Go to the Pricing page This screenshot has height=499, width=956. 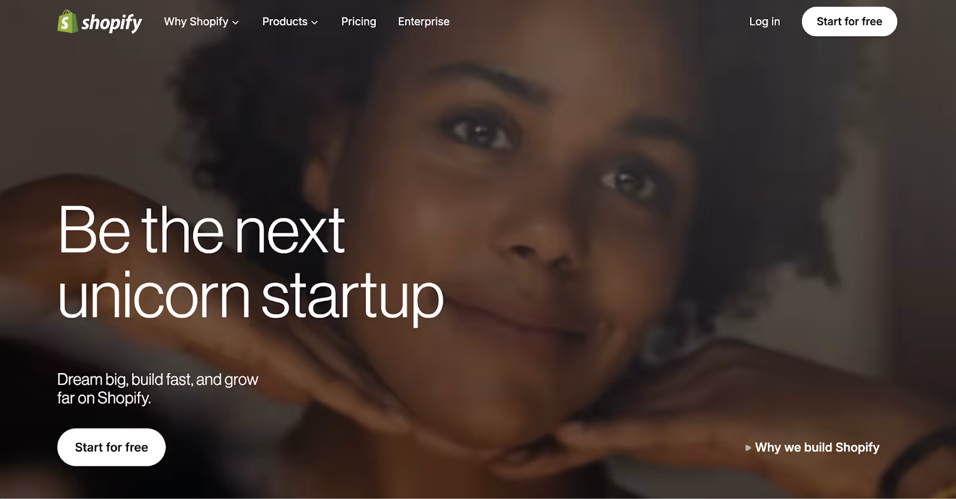click(358, 21)
